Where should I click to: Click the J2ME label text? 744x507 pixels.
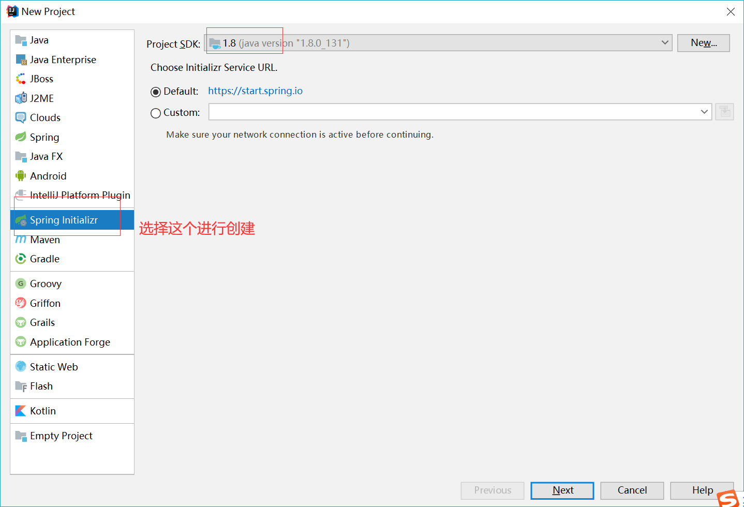[x=42, y=98]
